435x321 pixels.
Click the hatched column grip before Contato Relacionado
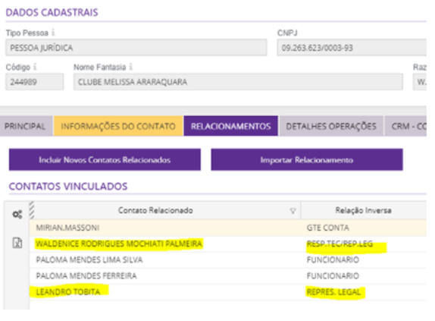pyautogui.click(x=32, y=210)
